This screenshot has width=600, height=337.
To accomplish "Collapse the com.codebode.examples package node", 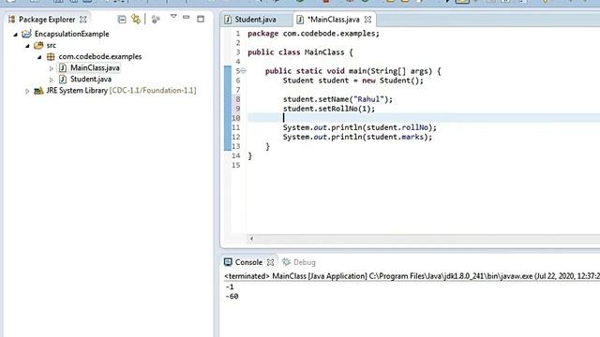I will 39,57.
